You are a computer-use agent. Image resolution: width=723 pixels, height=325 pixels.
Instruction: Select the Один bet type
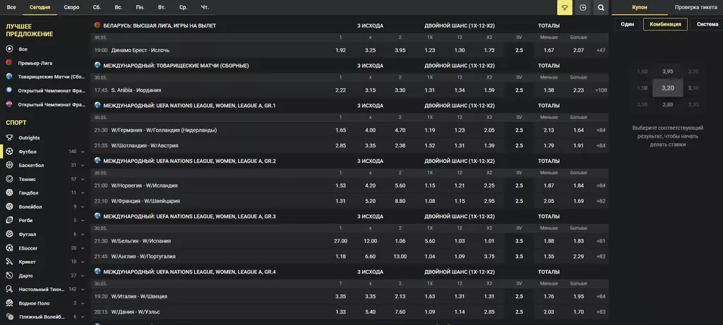tap(627, 25)
